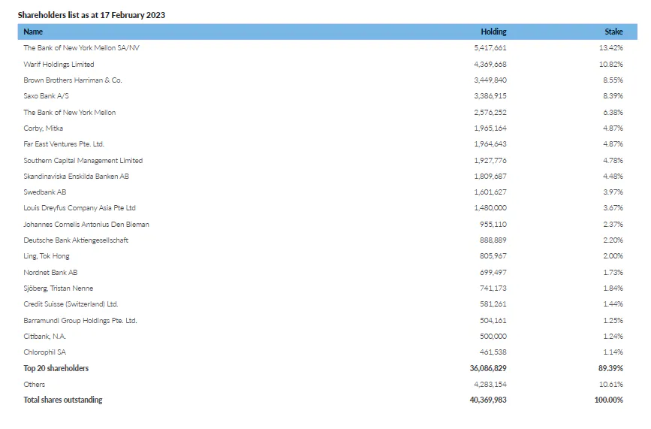Select Nordnet Bank AB
651x429 pixels.
click(x=50, y=273)
